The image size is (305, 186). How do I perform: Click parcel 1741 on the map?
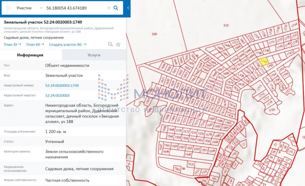click(x=289, y=53)
